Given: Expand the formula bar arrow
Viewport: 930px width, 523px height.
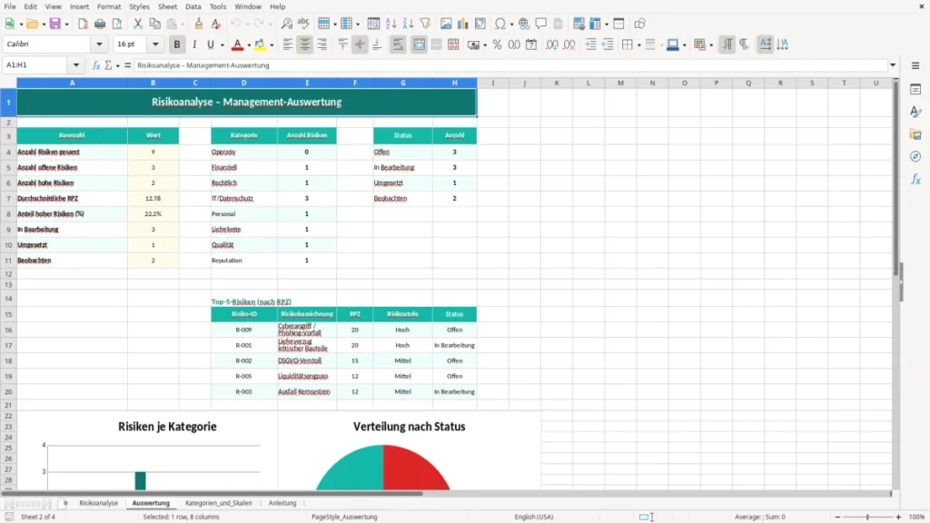Looking at the screenshot, I should (x=893, y=65).
